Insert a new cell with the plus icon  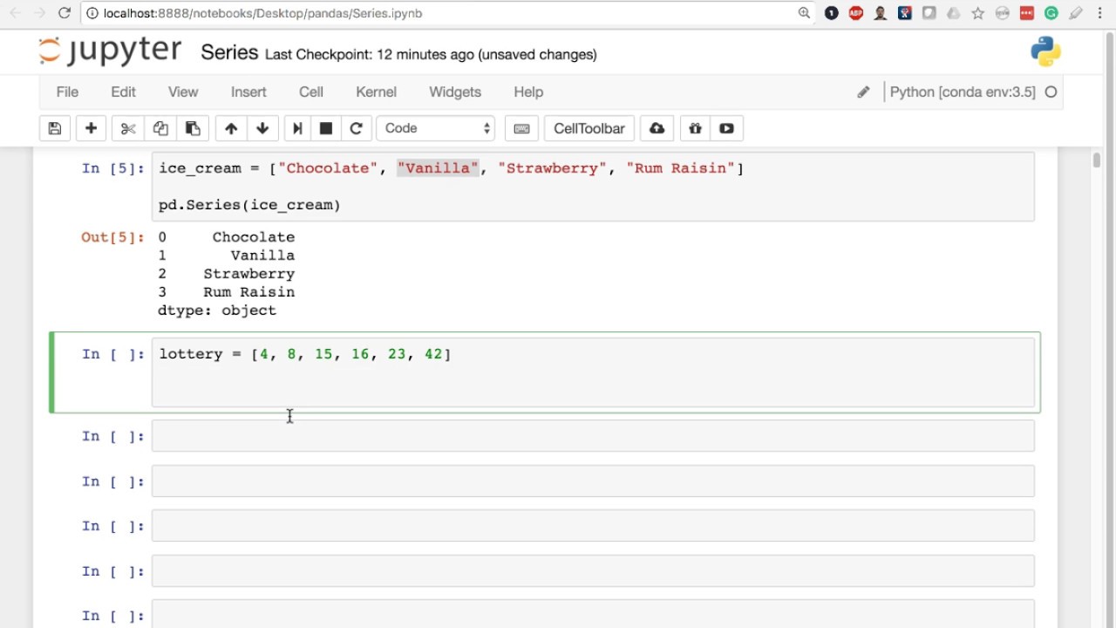click(91, 128)
